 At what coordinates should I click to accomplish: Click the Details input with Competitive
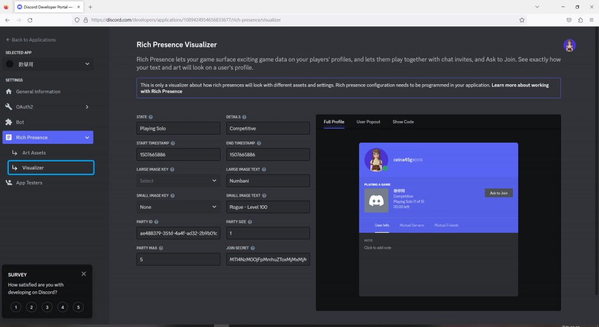point(268,128)
